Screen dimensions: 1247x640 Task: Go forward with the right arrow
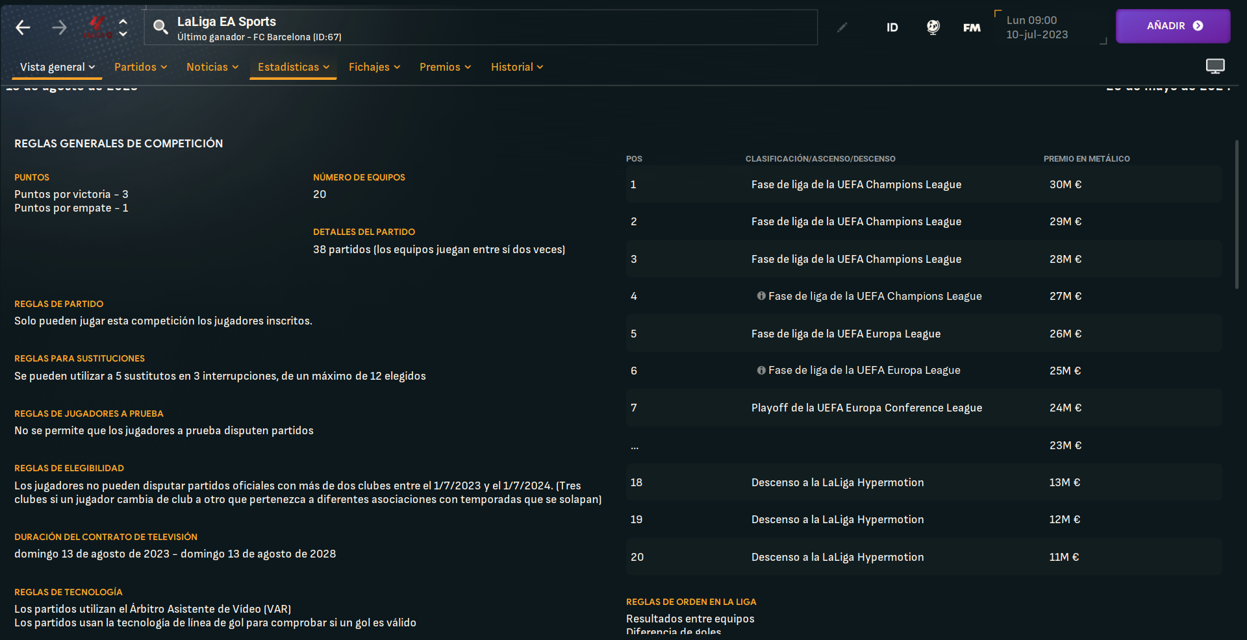(x=59, y=27)
